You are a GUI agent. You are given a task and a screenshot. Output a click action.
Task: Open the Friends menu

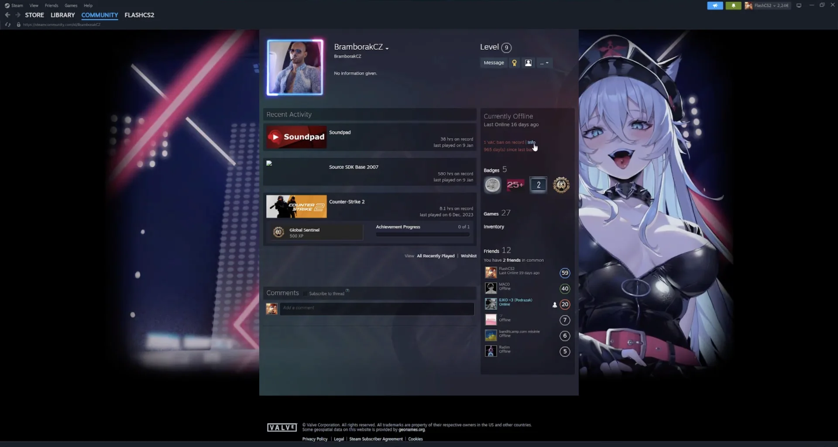point(52,6)
